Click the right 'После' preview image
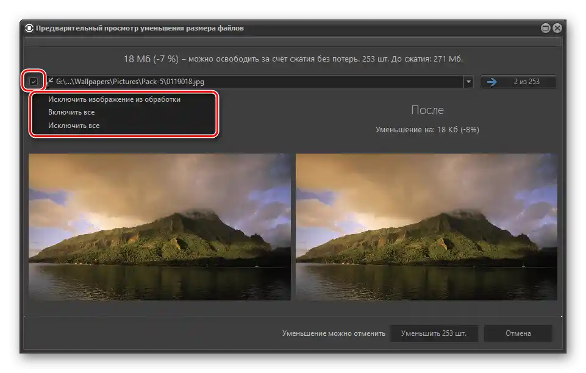The height and width of the screenshot is (373, 586). click(426, 227)
